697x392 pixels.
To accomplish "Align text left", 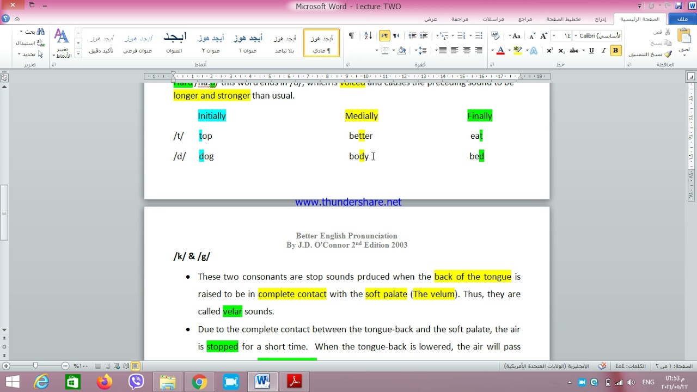I will 455,51.
